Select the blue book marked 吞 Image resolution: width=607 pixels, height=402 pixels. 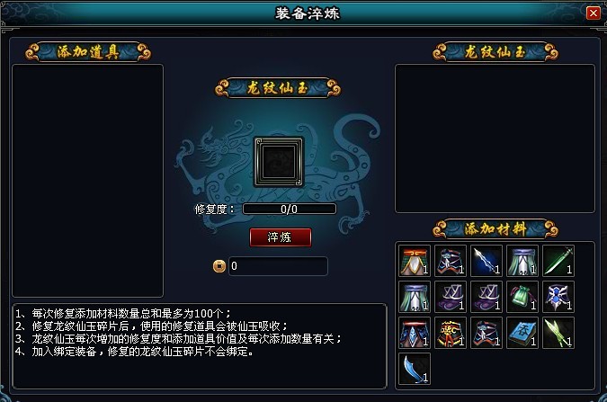tap(522, 333)
